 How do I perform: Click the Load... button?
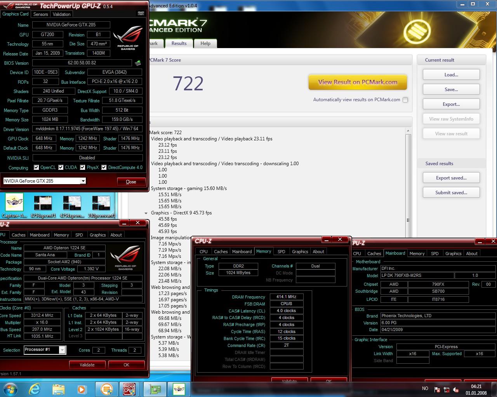(451, 75)
